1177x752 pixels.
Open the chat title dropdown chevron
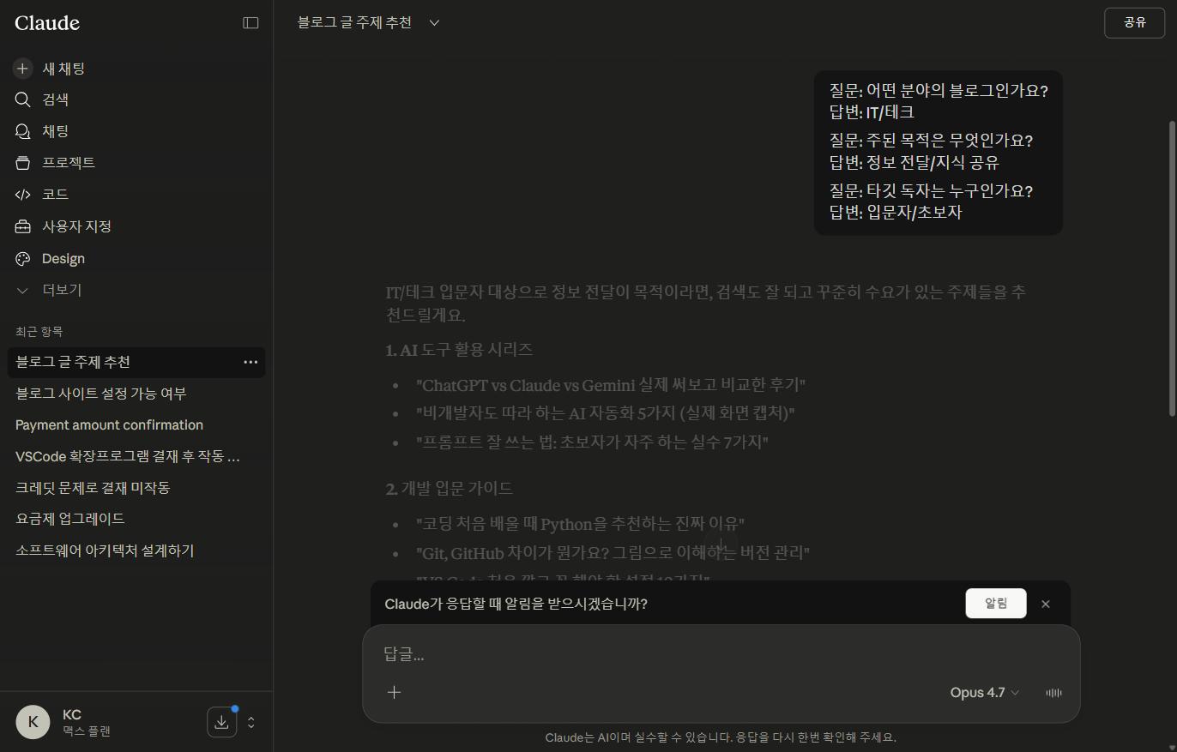[434, 23]
